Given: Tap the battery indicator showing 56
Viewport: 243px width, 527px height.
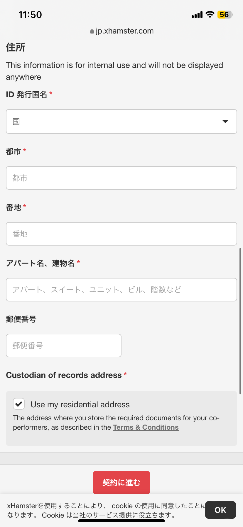Looking at the screenshot, I should tap(225, 15).
